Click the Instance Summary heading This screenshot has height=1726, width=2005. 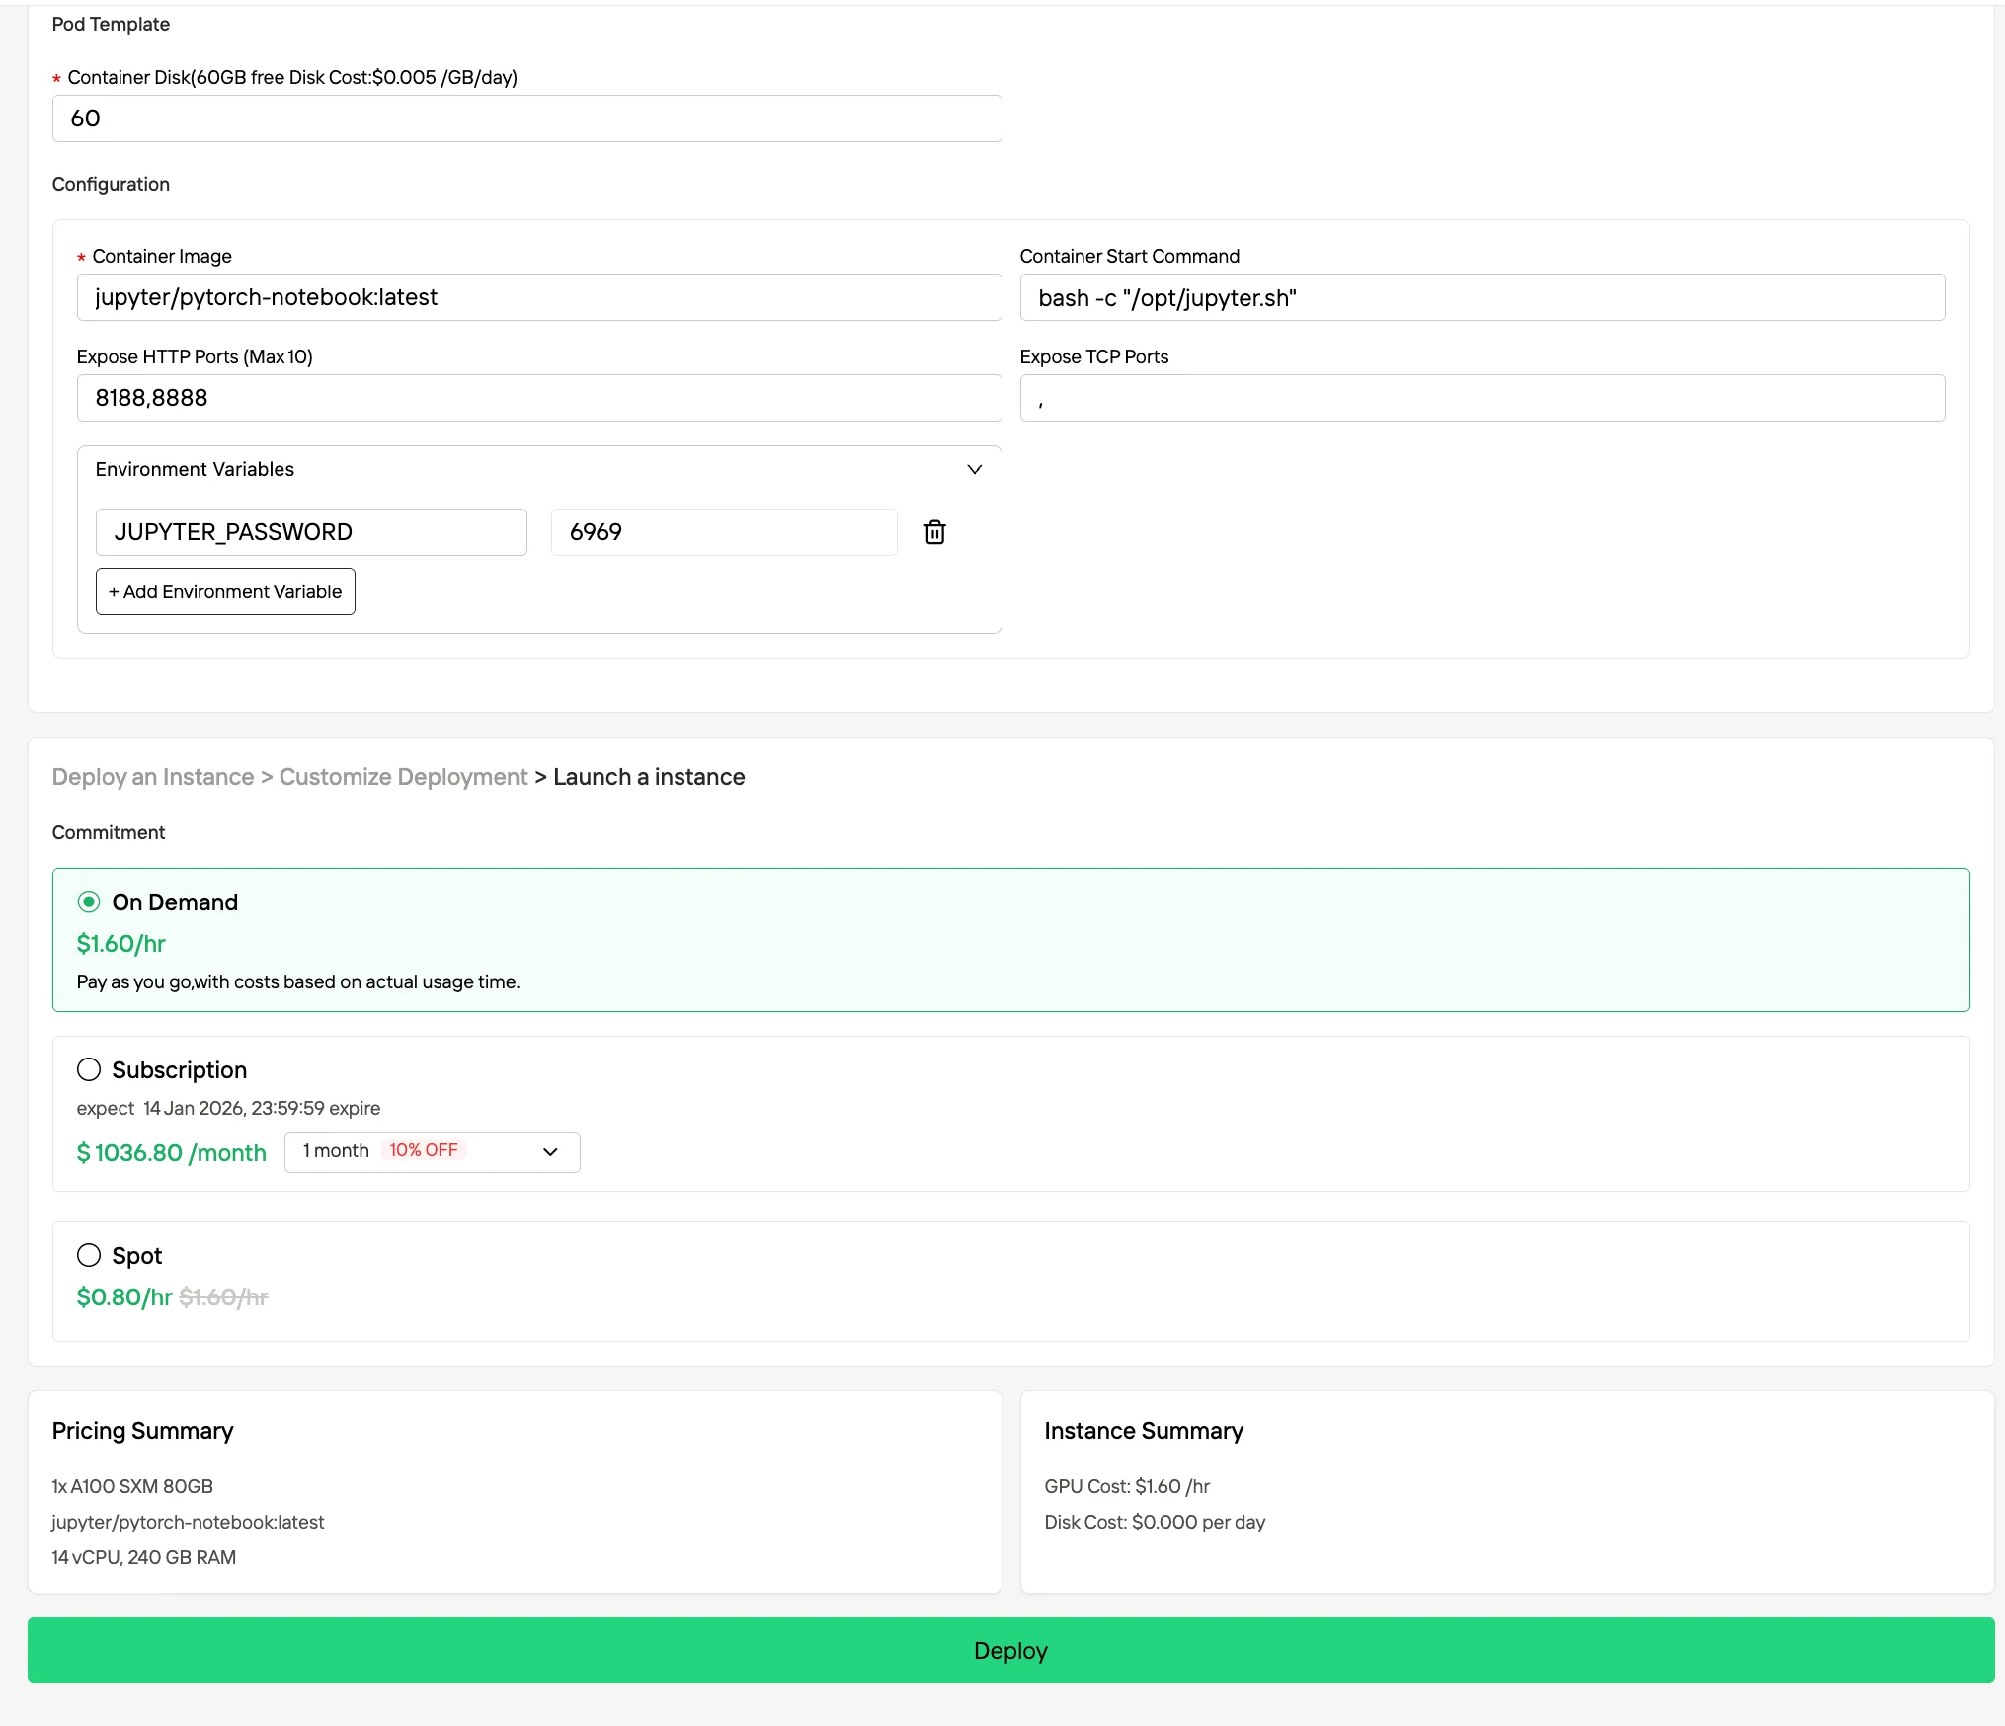(1144, 1431)
